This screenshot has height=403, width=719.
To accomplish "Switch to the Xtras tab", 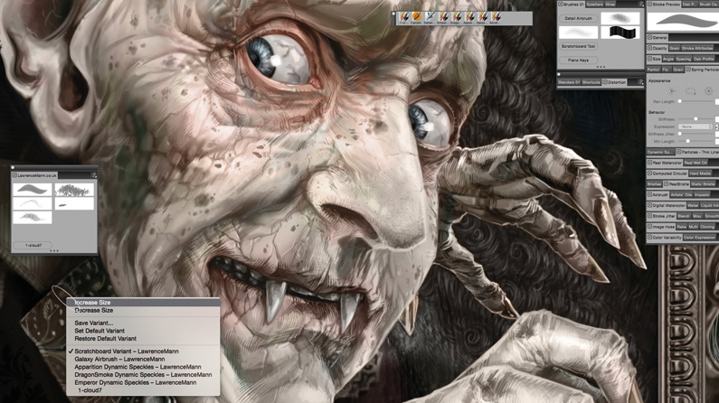I will (610, 5).
